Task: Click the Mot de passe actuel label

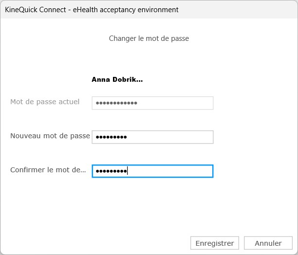Action: [x=45, y=102]
